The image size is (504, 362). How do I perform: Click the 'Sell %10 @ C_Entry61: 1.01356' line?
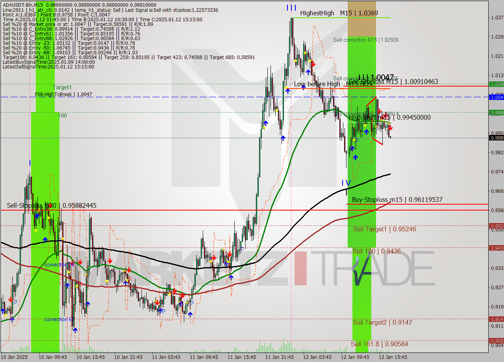point(71,35)
